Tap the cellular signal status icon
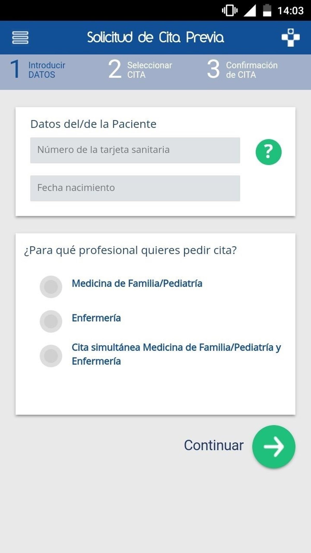This screenshot has width=311, height=553. click(x=250, y=11)
